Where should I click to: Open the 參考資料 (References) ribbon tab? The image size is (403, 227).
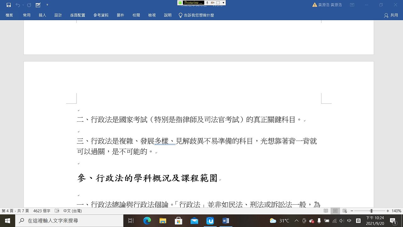[x=101, y=15]
